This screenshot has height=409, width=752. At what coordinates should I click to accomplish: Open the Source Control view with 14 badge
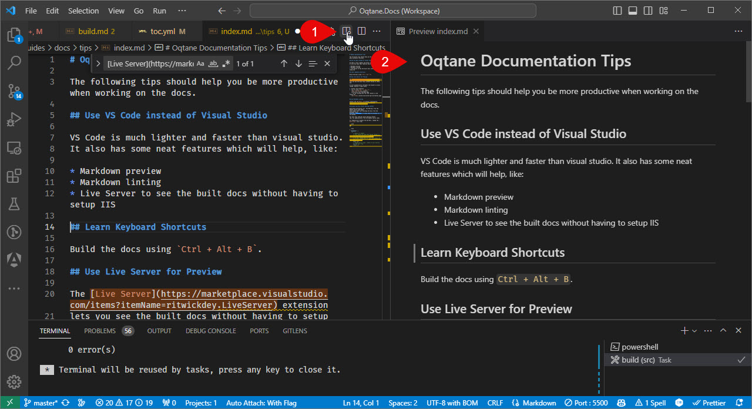(14, 91)
